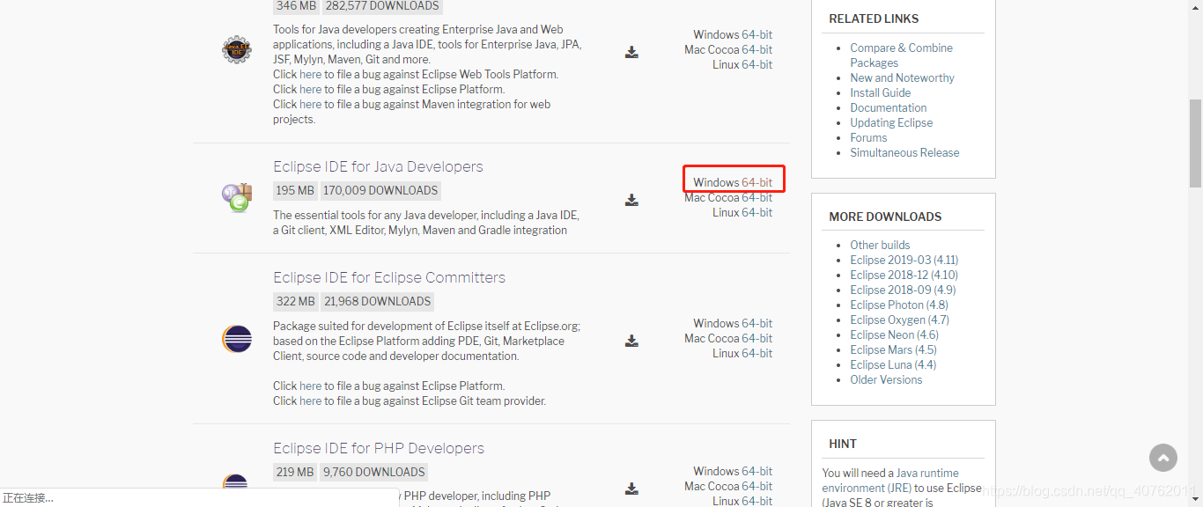Open Eclipse IDE for PHP Developers title
1203x507 pixels.
[379, 448]
